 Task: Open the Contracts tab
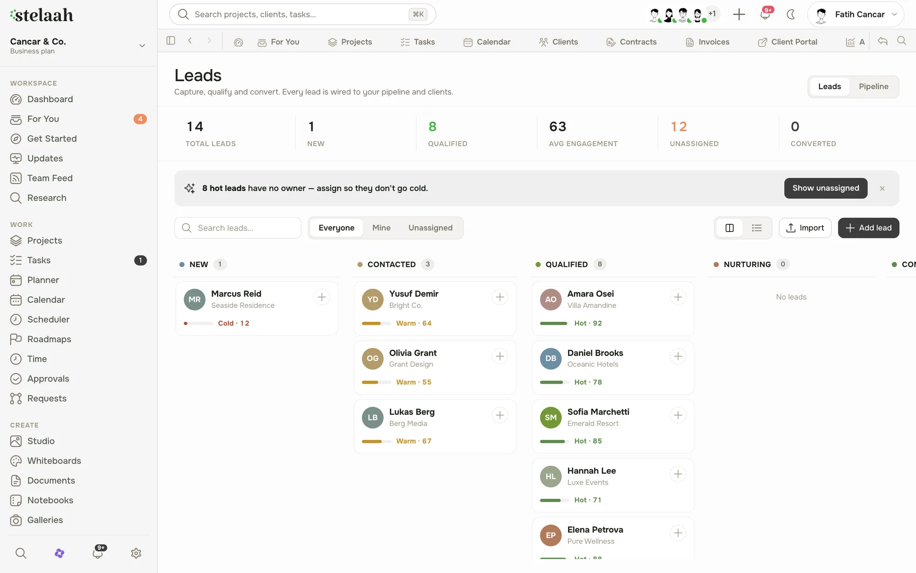coord(632,42)
